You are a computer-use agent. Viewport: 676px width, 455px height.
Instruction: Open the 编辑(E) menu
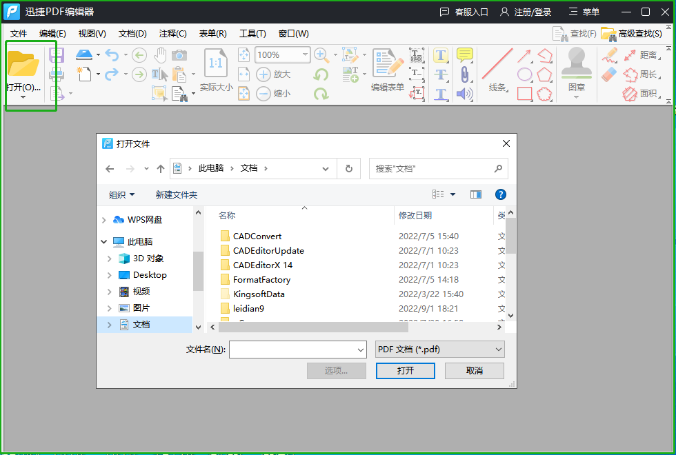click(52, 34)
